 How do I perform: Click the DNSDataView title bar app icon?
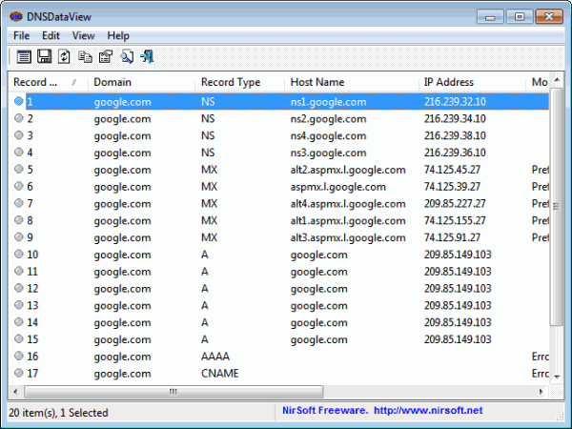point(16,16)
